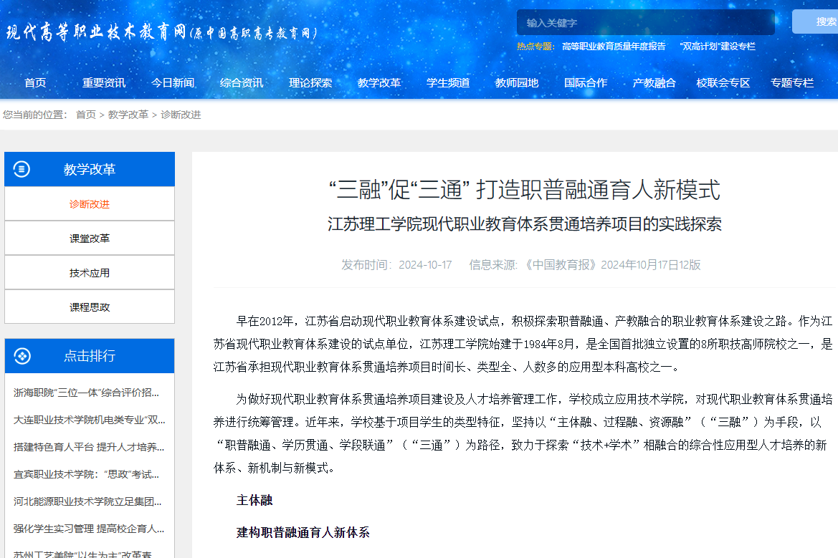Click the 教学改革 sidebar header icon
This screenshot has width=838, height=558.
[22, 169]
